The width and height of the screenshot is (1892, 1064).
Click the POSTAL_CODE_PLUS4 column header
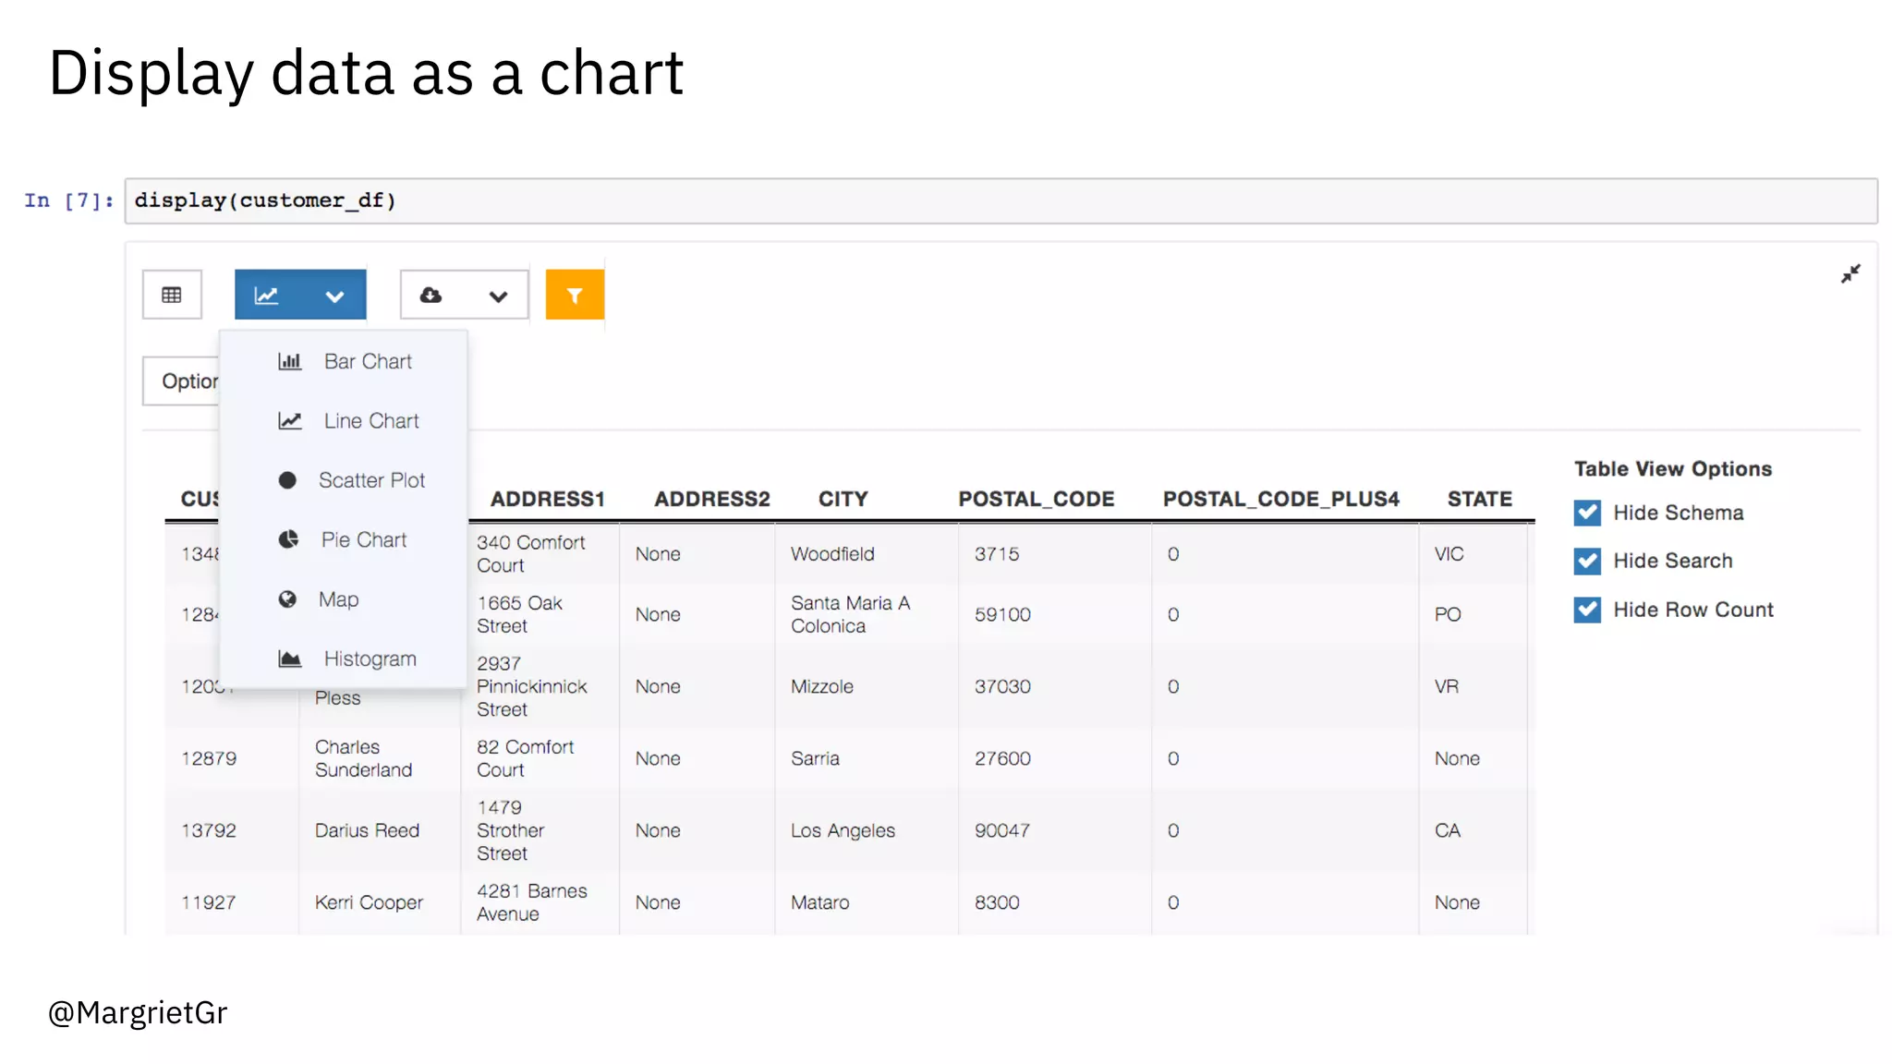[1280, 499]
